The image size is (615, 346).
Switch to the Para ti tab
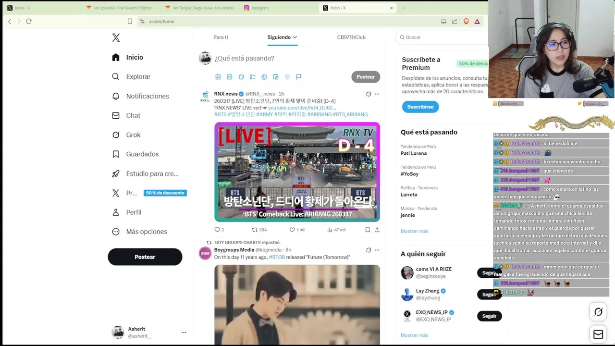(x=221, y=37)
